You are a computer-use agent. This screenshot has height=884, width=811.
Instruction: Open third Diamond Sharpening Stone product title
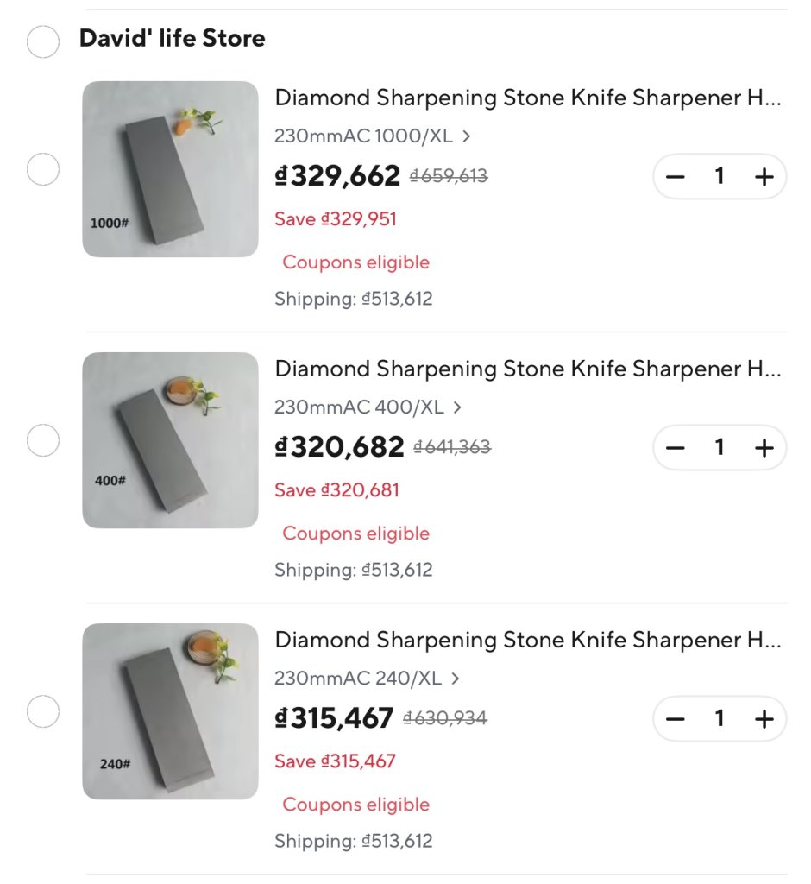pos(527,640)
